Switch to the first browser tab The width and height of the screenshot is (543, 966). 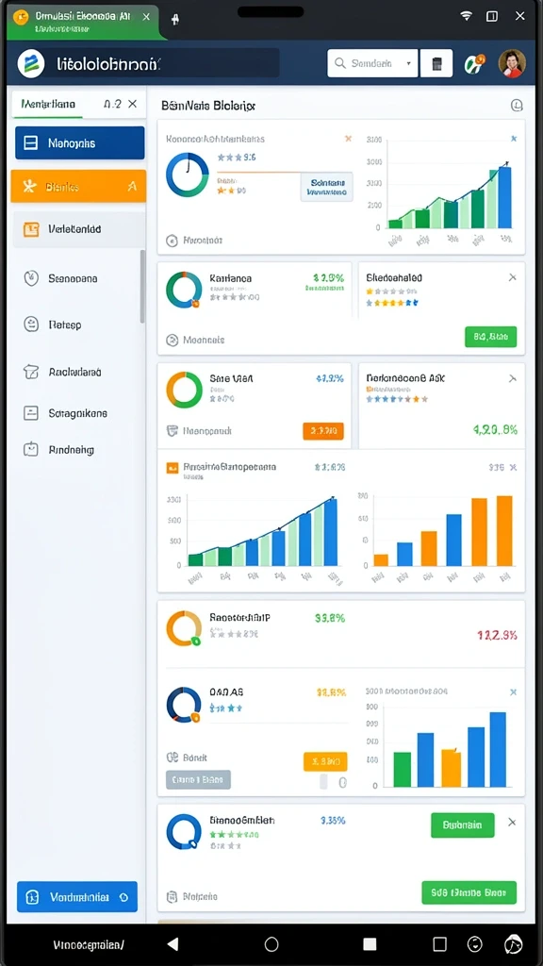point(83,21)
